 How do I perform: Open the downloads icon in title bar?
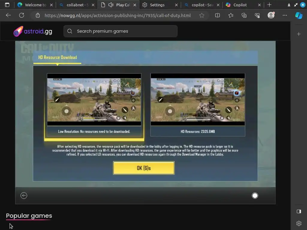[x=289, y=5]
